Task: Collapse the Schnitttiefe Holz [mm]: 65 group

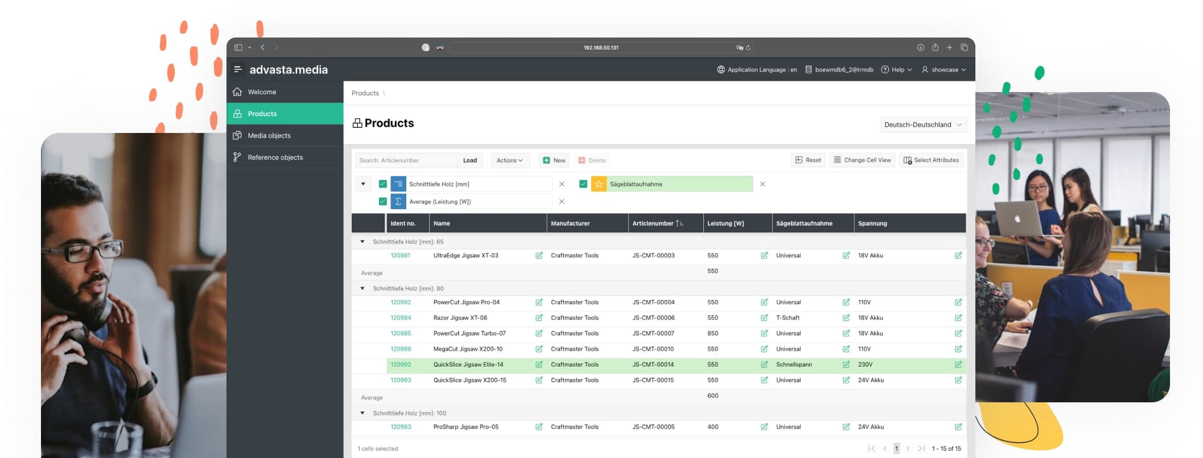Action: [x=362, y=242]
